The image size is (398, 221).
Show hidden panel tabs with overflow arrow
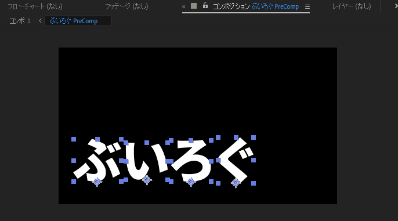click(396, 6)
